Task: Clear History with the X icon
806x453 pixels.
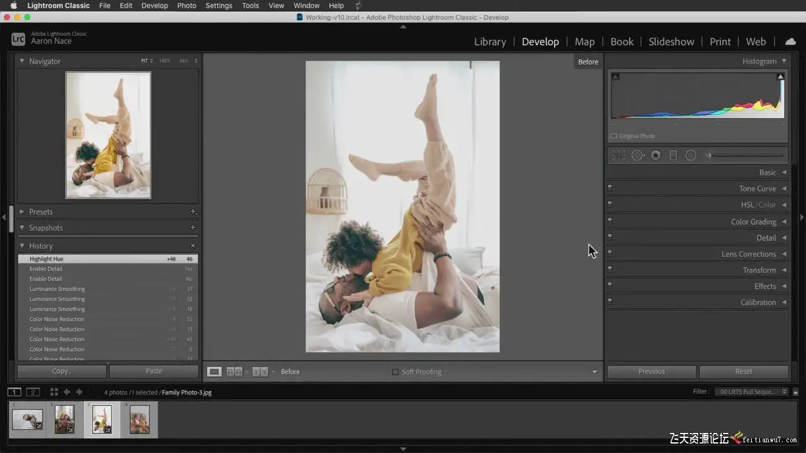Action: (193, 246)
